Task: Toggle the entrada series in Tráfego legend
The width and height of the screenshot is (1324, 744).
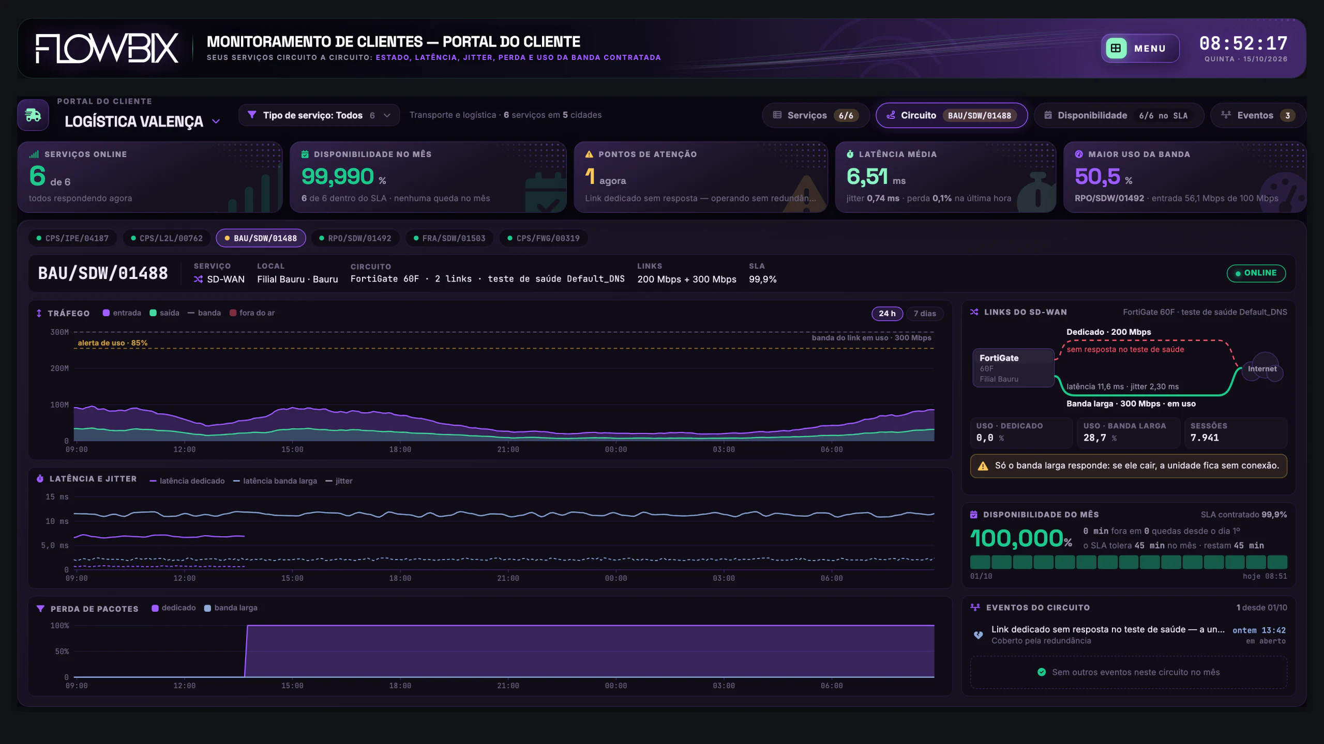Action: [x=122, y=313]
